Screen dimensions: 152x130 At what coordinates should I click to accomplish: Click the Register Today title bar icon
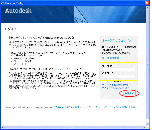tap(3, 3)
